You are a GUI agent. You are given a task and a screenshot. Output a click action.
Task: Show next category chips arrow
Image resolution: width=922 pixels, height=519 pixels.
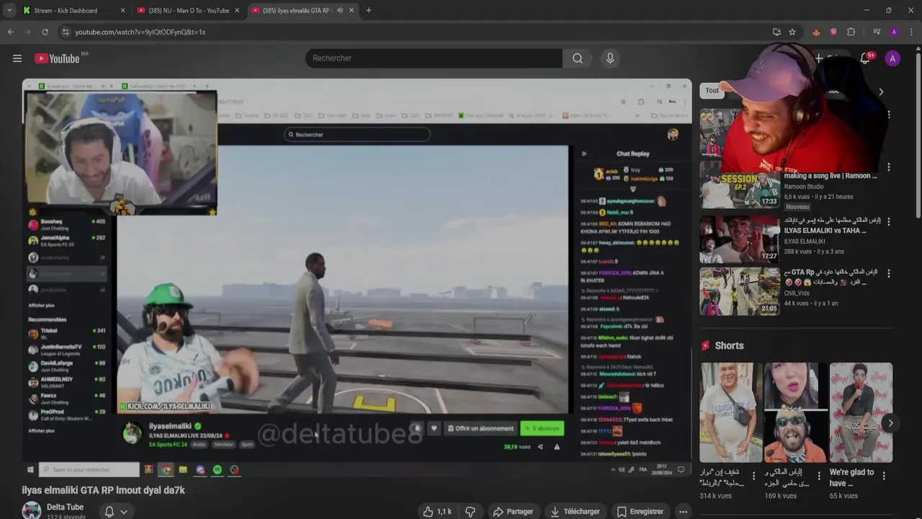pos(881,92)
